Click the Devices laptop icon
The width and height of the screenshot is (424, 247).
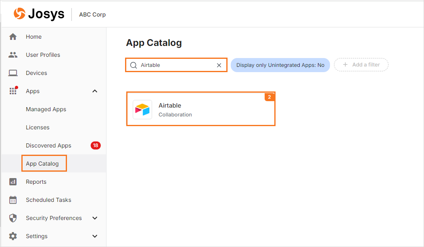point(13,73)
